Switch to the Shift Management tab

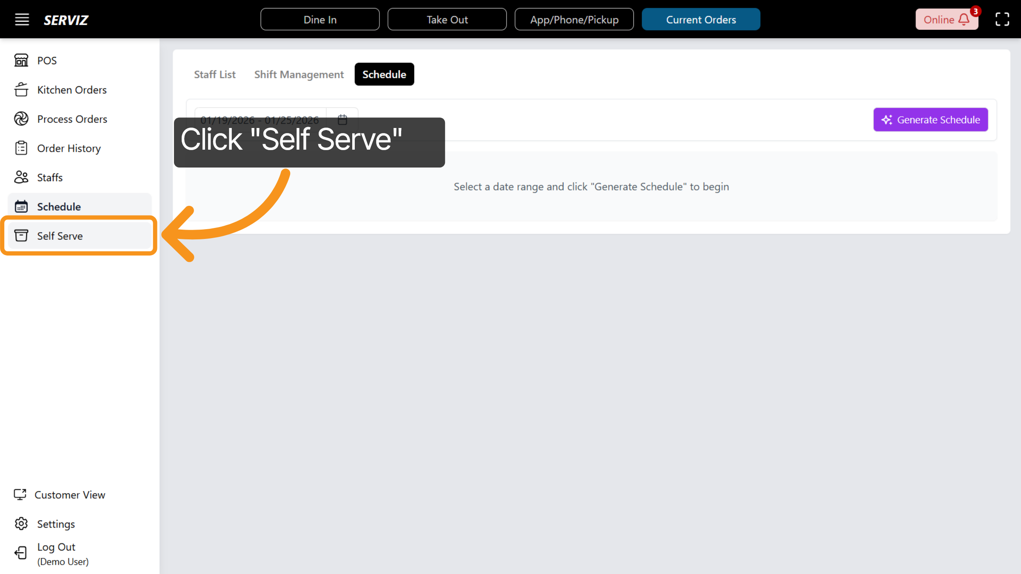click(299, 74)
